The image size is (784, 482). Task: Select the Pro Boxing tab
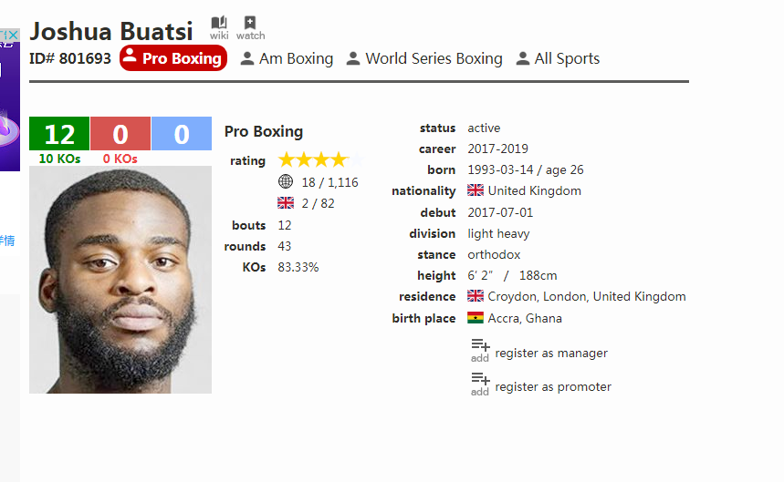173,58
